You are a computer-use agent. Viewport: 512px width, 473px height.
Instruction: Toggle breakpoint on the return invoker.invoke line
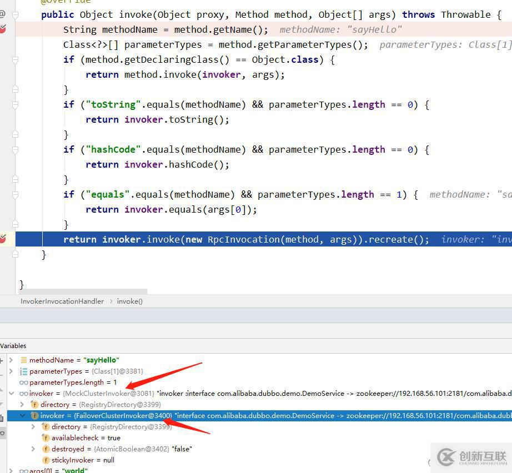(3, 239)
